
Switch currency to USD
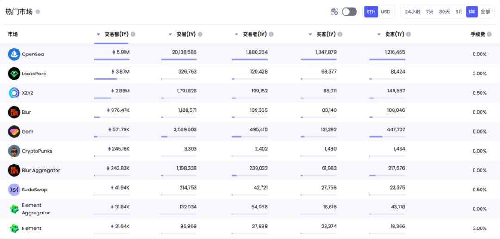(386, 12)
